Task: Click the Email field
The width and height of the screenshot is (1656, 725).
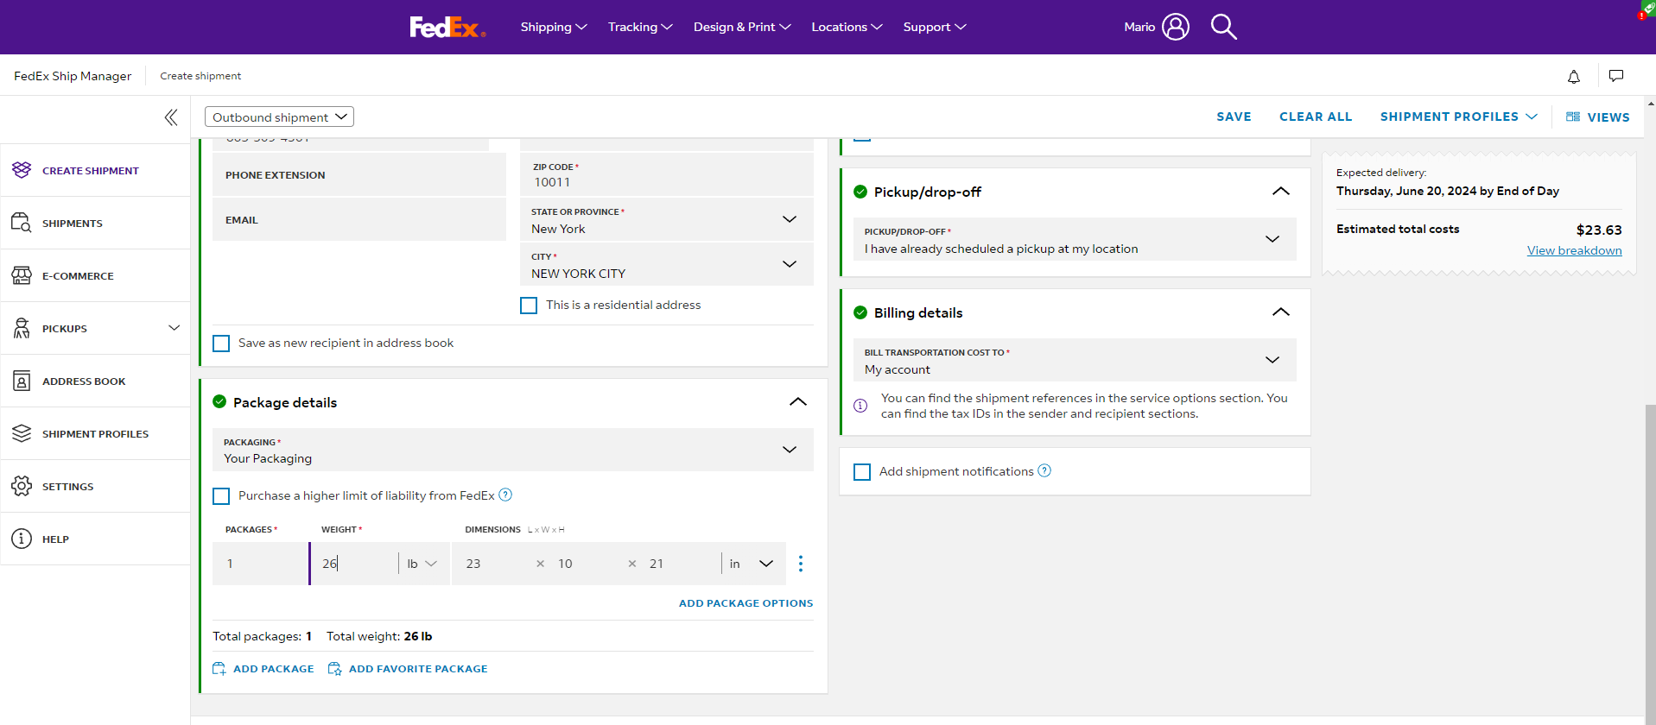Action: 359,220
